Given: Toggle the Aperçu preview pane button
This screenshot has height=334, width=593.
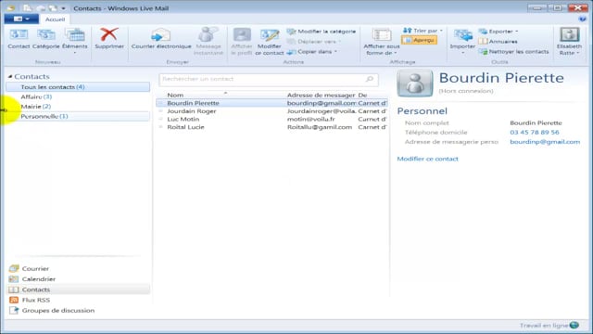Looking at the screenshot, I should point(420,40).
